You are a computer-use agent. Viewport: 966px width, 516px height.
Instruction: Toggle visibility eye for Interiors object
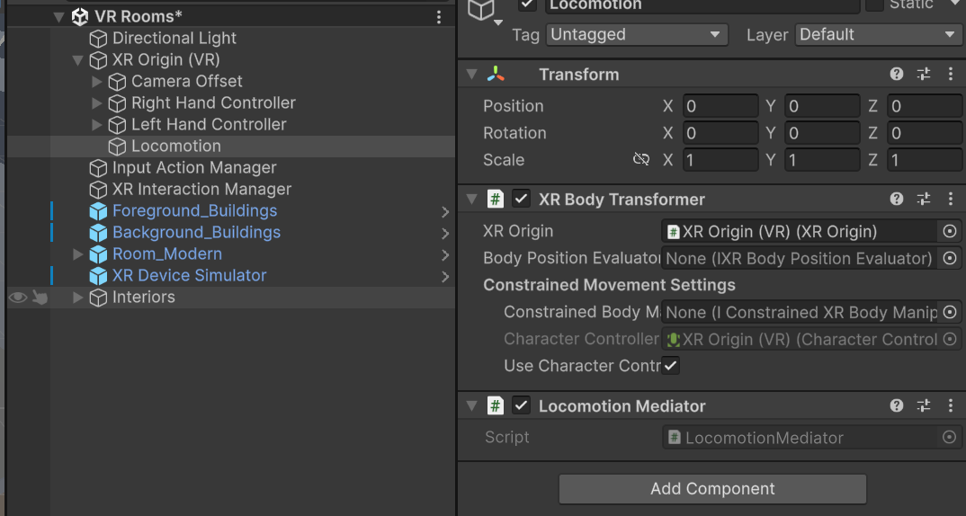17,298
